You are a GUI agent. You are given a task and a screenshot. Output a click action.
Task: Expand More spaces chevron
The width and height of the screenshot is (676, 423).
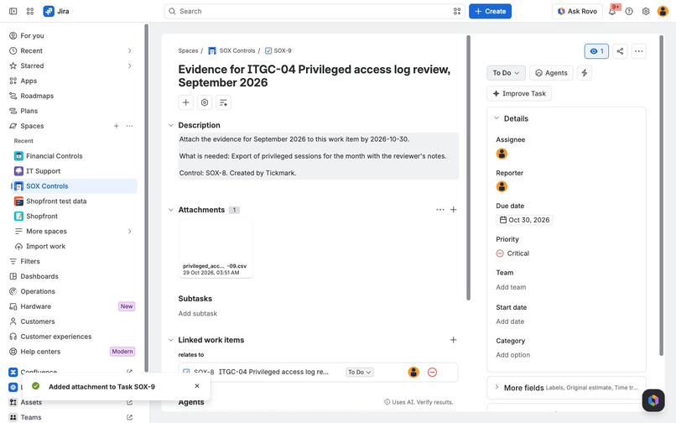click(x=129, y=232)
